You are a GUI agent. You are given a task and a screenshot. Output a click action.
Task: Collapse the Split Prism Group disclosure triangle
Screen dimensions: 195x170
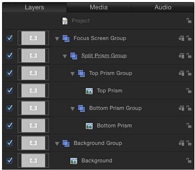(x=65, y=56)
